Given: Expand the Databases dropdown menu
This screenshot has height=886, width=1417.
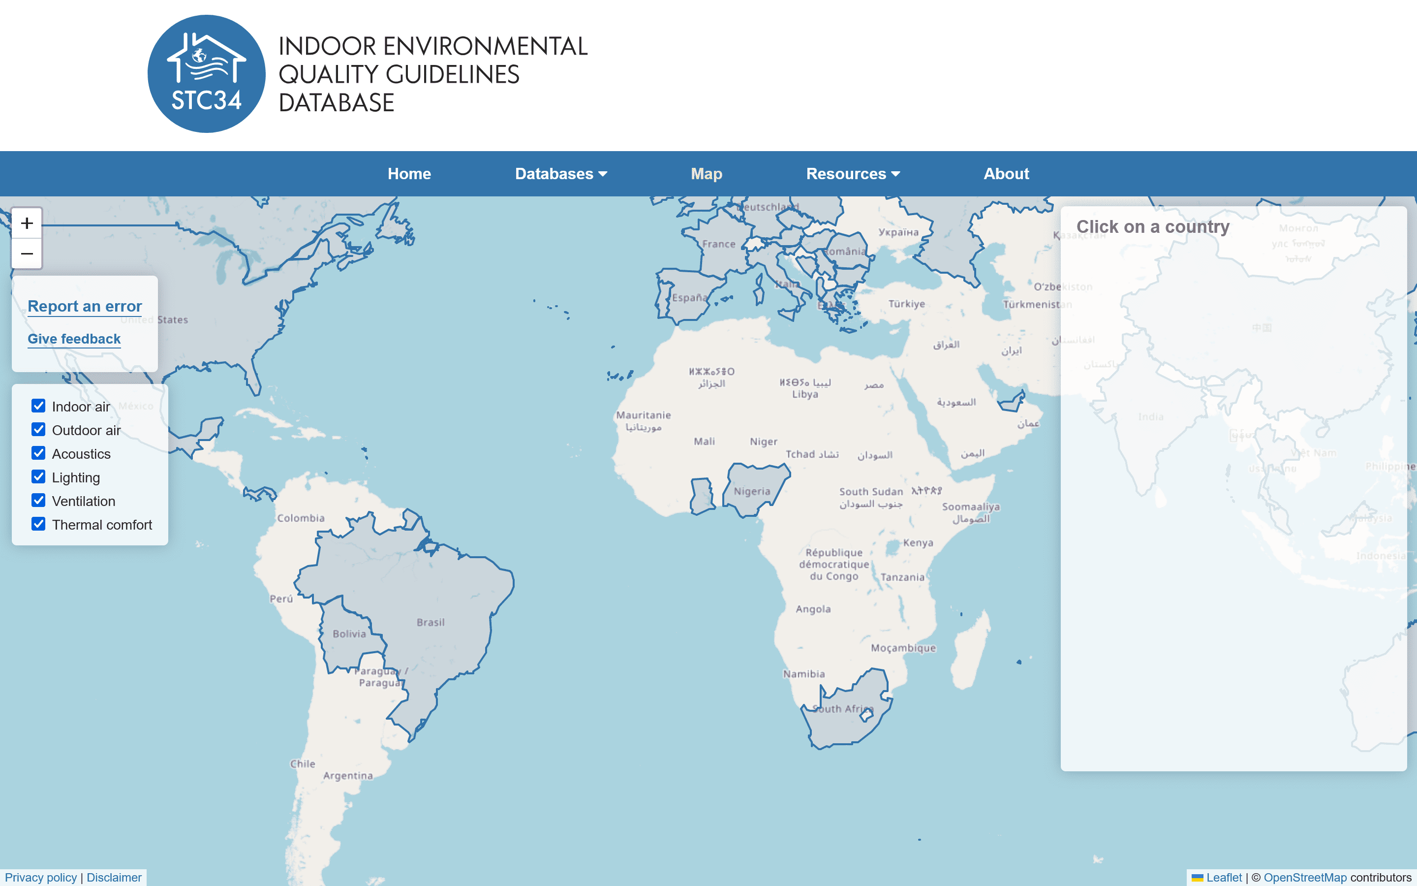Looking at the screenshot, I should [x=561, y=174].
